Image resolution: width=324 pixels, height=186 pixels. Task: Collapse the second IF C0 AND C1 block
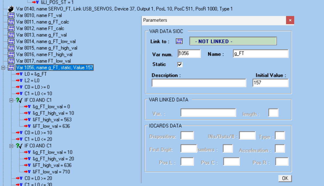click(11, 146)
